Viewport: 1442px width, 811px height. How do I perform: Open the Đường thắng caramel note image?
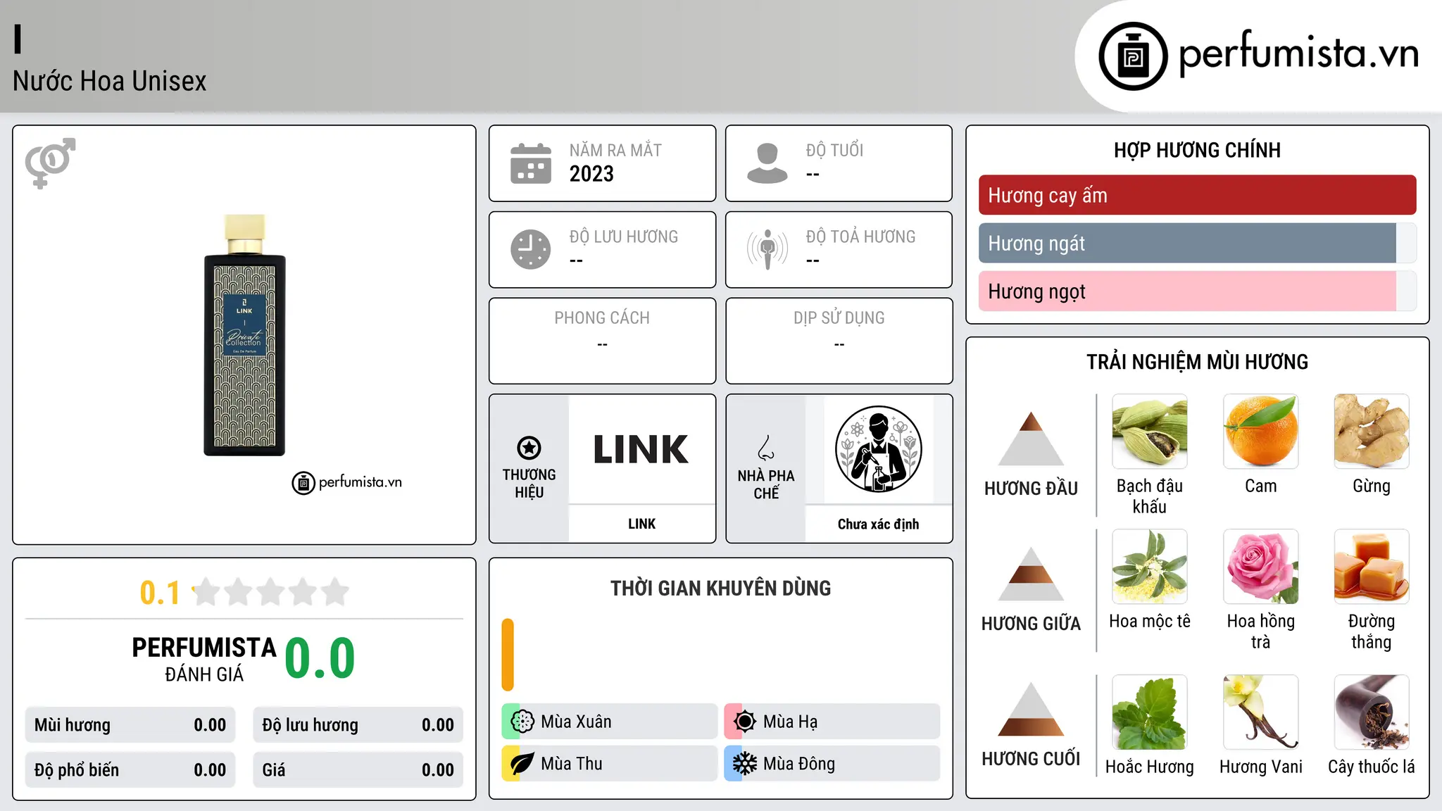[1372, 567]
